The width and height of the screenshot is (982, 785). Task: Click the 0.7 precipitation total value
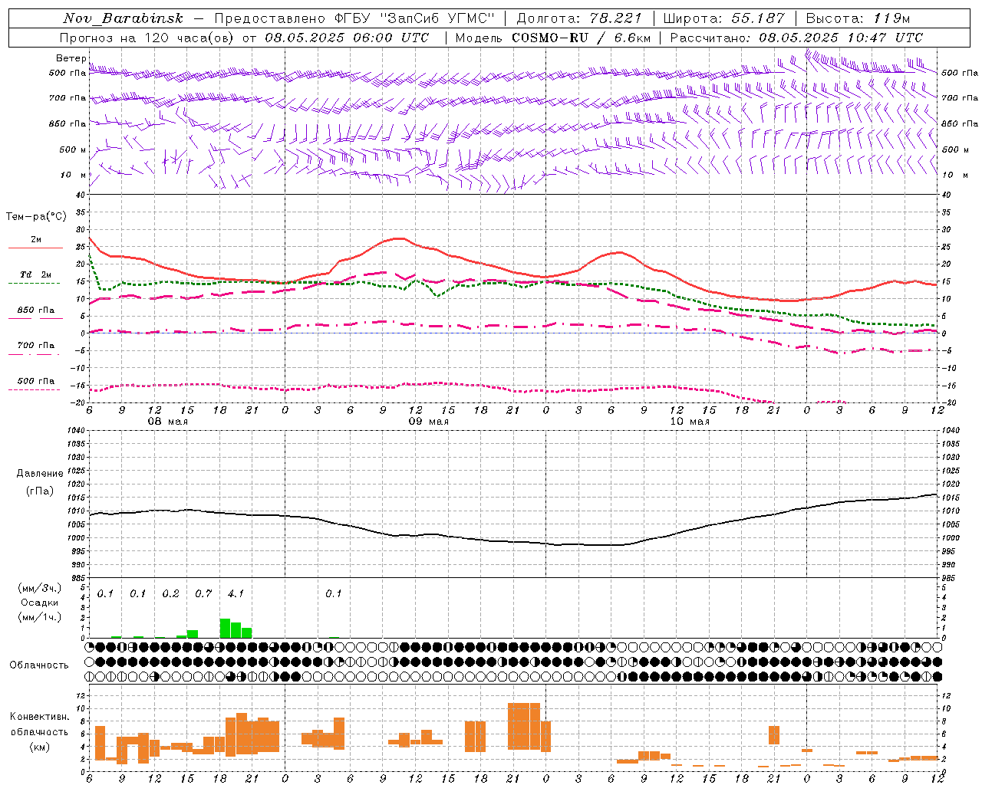(203, 593)
